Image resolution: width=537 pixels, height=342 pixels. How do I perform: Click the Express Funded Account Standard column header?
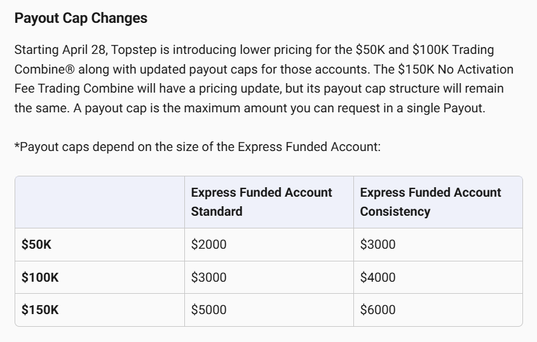[269, 202]
